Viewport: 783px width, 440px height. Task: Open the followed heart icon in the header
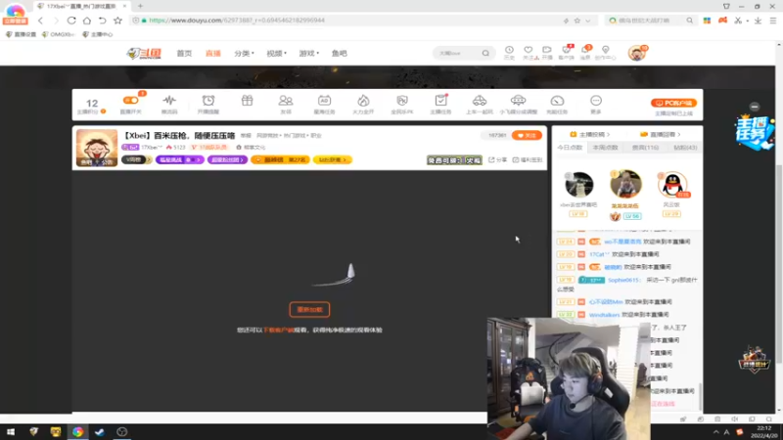point(529,52)
